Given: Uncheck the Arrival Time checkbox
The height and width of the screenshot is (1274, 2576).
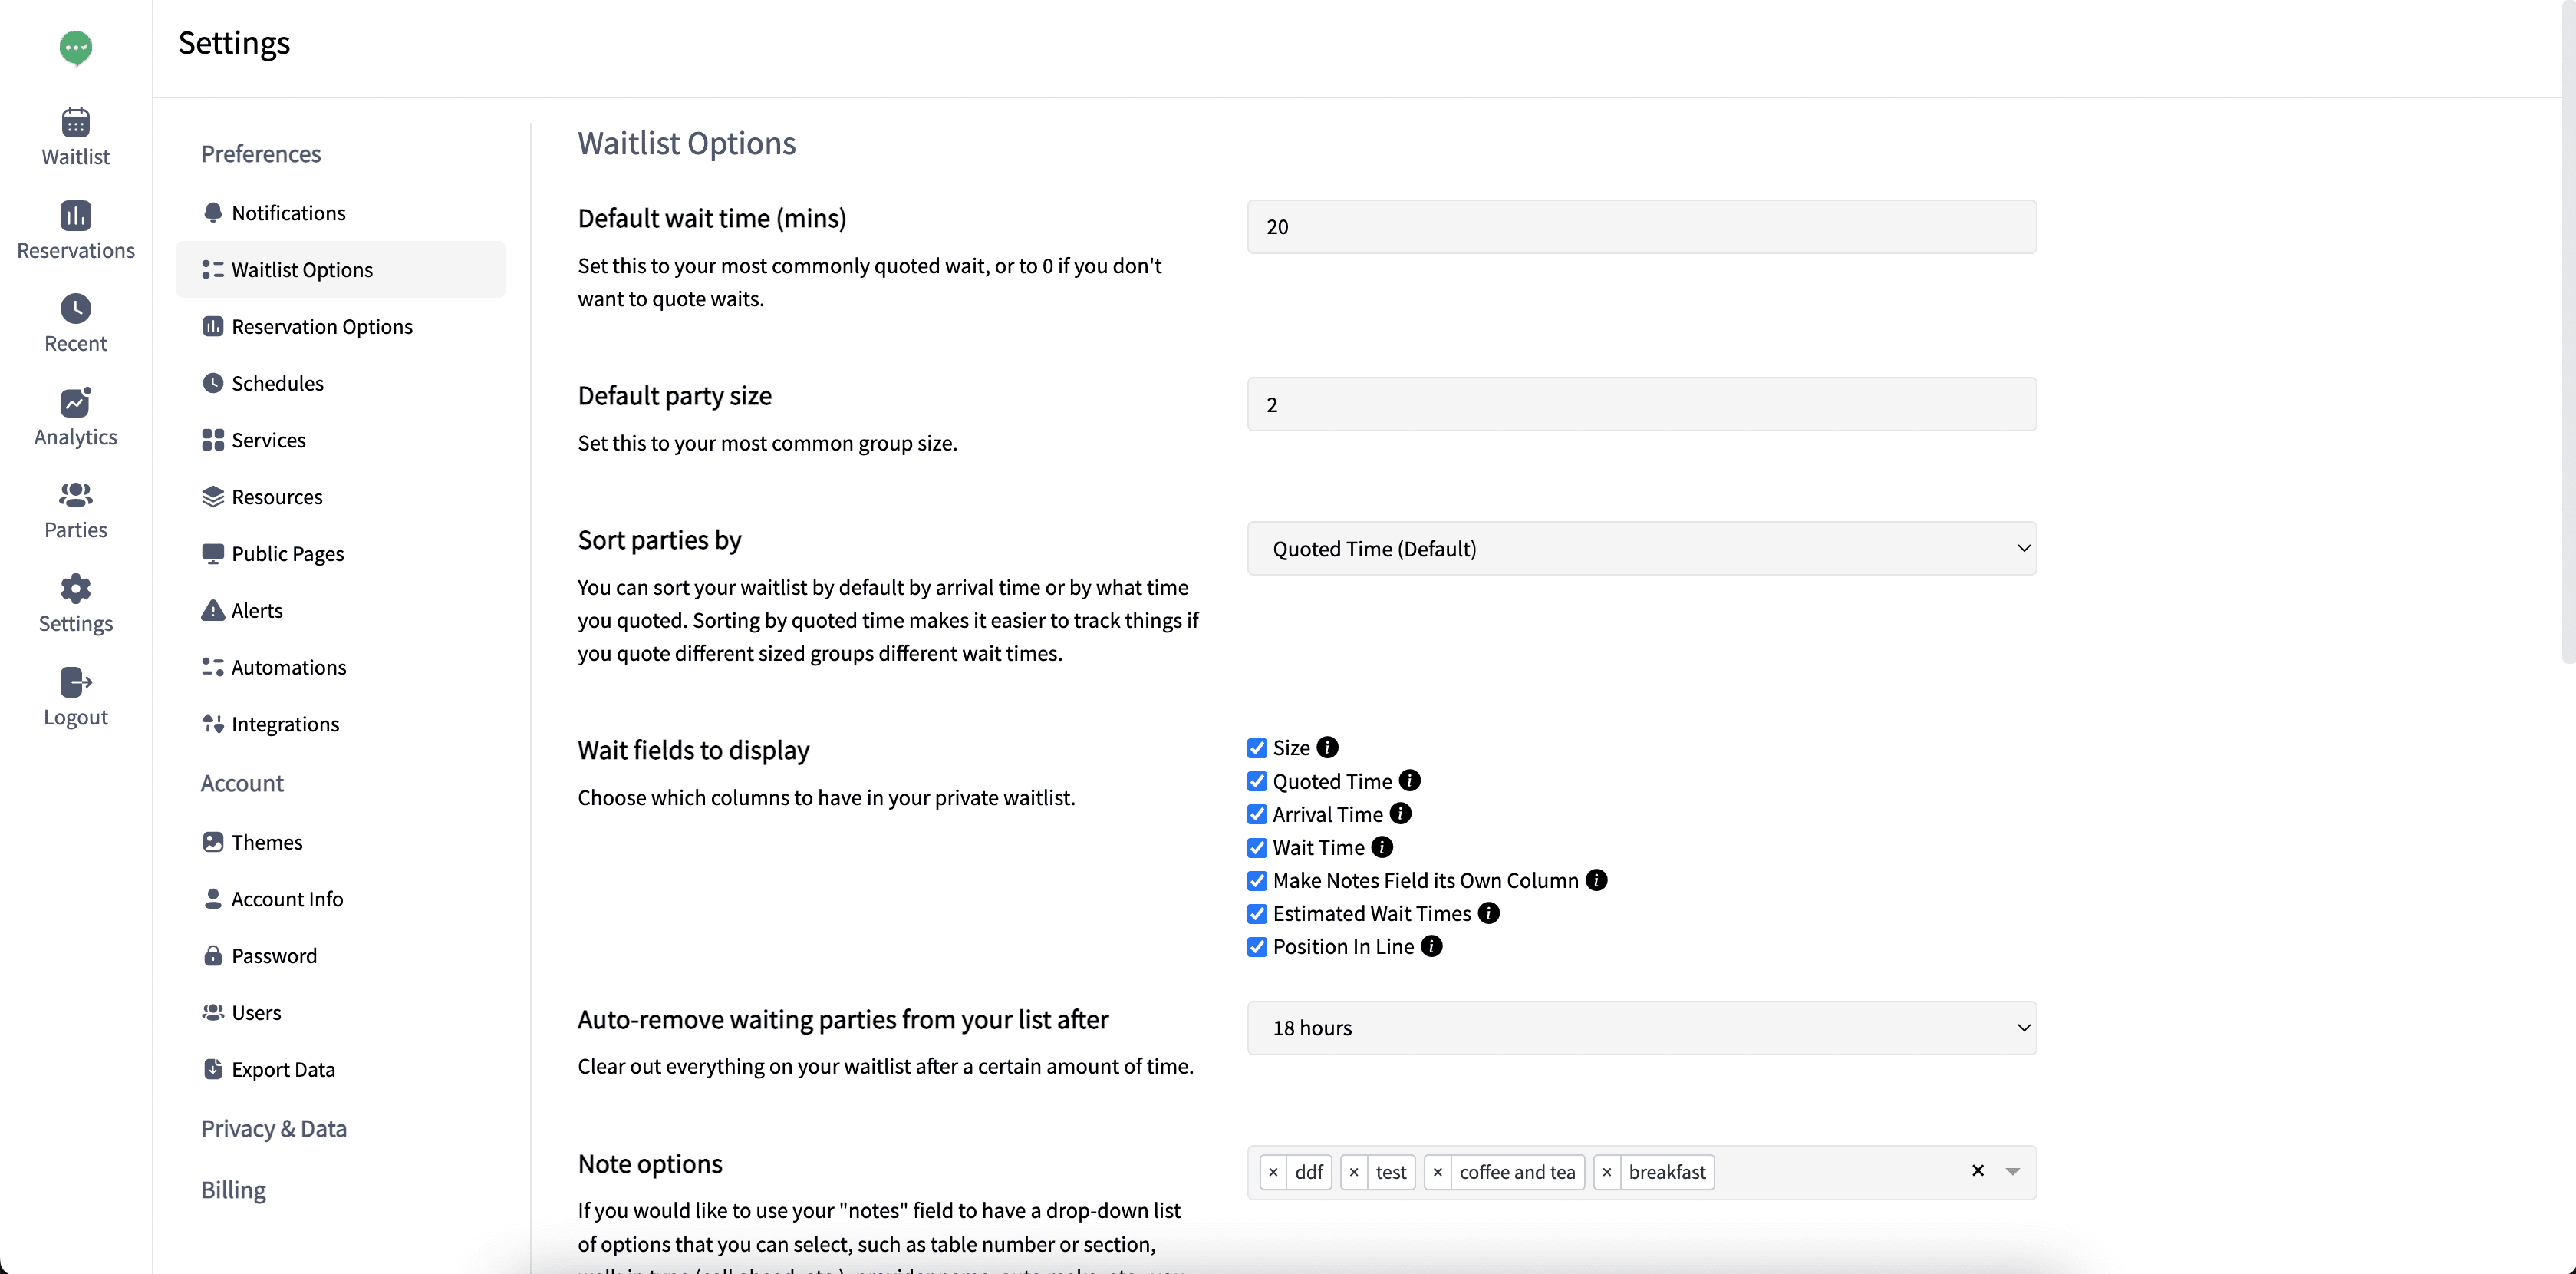Looking at the screenshot, I should (1257, 814).
